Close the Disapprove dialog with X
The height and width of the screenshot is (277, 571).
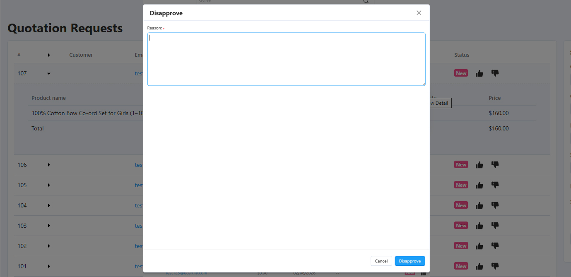[419, 13]
